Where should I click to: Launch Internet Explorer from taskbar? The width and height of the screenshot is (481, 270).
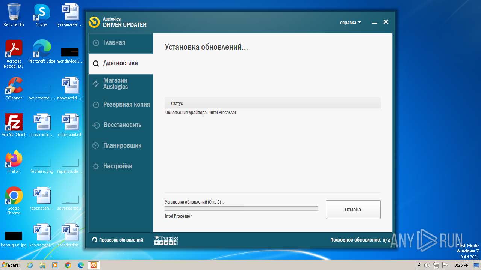pyautogui.click(x=30, y=265)
